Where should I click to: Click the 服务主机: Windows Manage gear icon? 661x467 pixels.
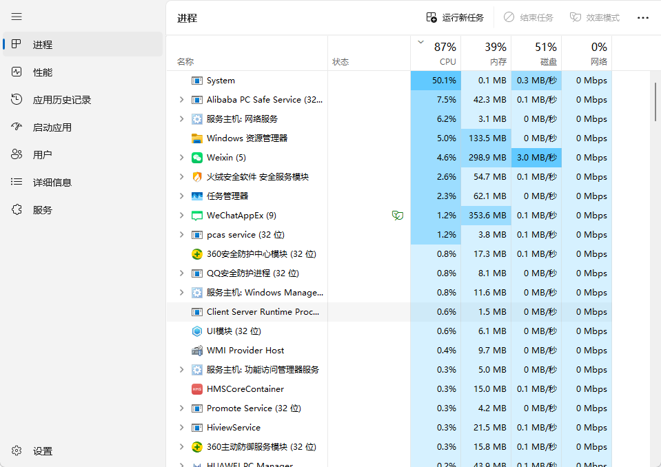point(197,293)
